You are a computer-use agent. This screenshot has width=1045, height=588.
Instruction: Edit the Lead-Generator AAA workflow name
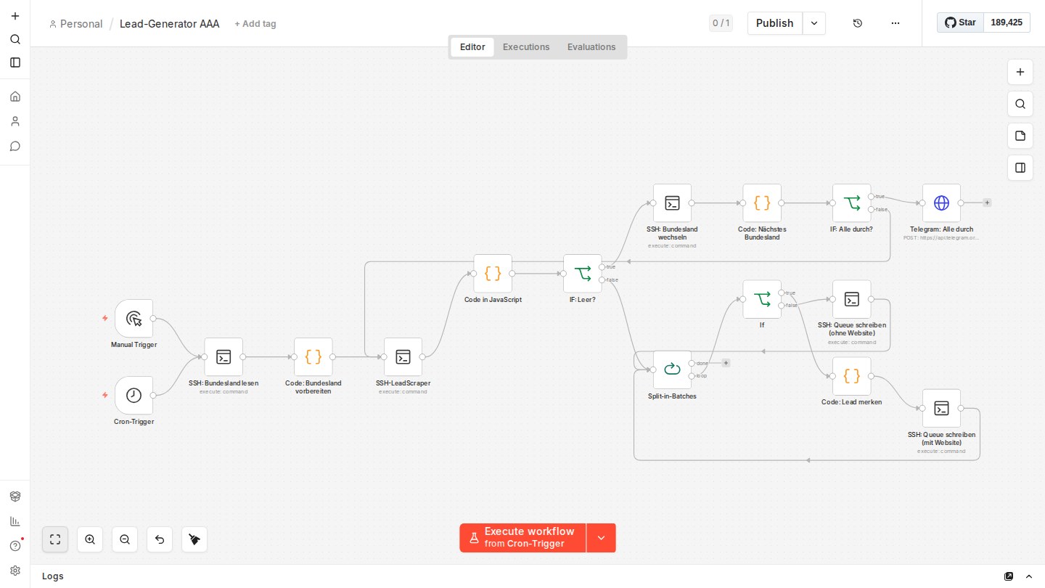(x=170, y=24)
